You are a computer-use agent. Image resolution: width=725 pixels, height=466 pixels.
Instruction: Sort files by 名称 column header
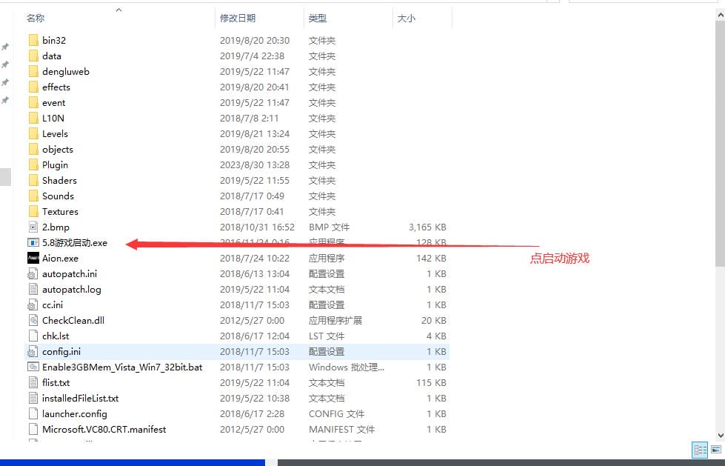click(x=36, y=18)
